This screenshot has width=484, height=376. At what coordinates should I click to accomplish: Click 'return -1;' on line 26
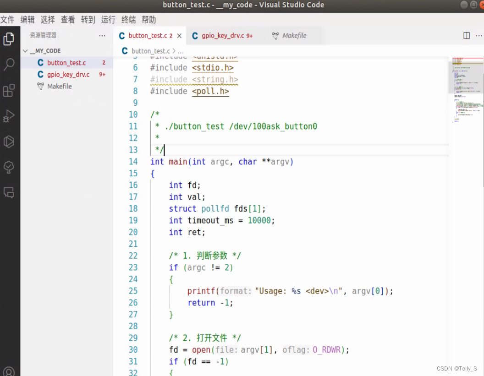pos(210,303)
